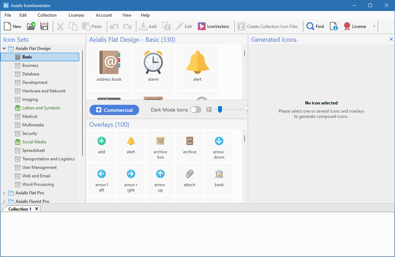This screenshot has width=395, height=257.
Task: Expand the Axialis Flat Pro folder
Action: [4, 193]
